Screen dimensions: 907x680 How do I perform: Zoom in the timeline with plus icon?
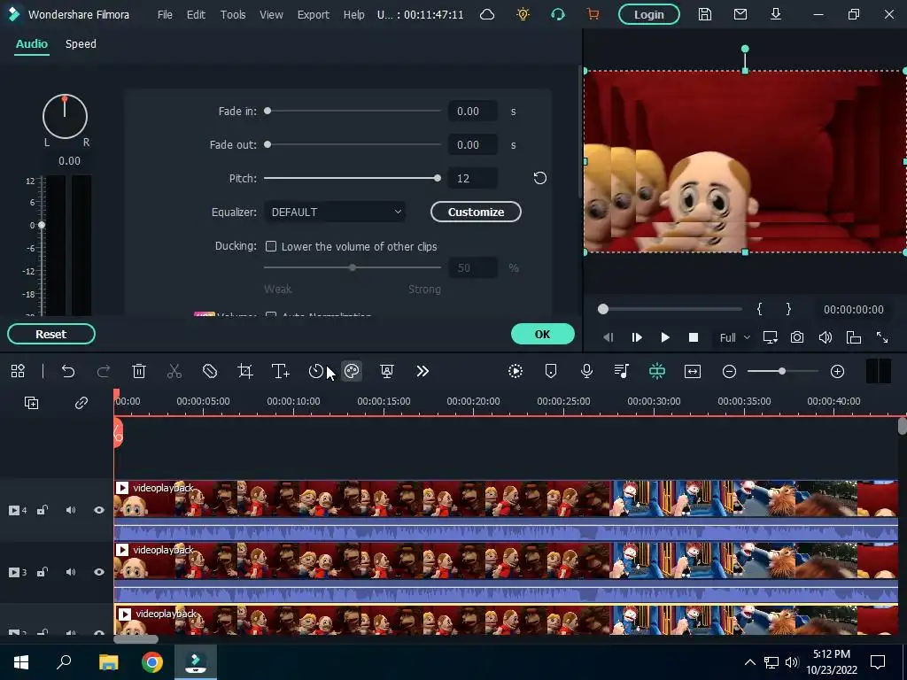(x=838, y=371)
